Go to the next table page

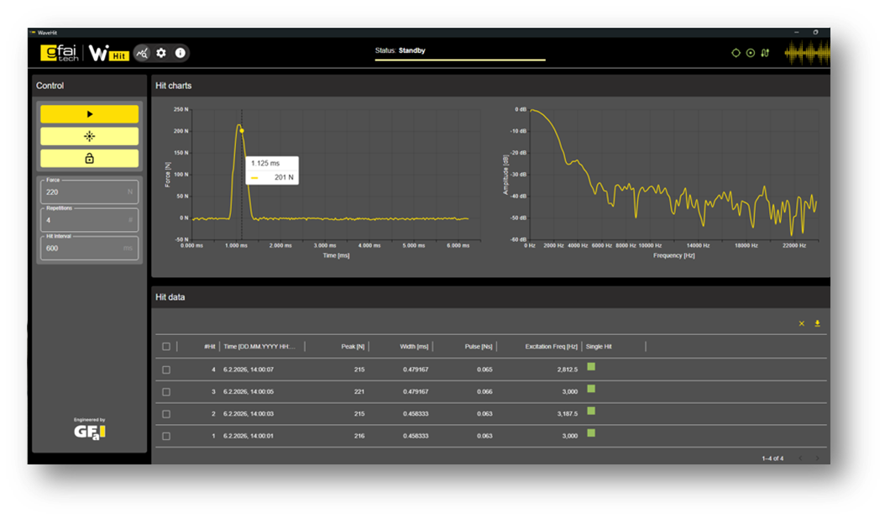click(x=817, y=459)
